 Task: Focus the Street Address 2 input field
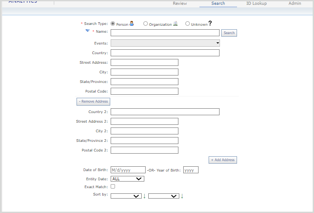tap(144, 121)
